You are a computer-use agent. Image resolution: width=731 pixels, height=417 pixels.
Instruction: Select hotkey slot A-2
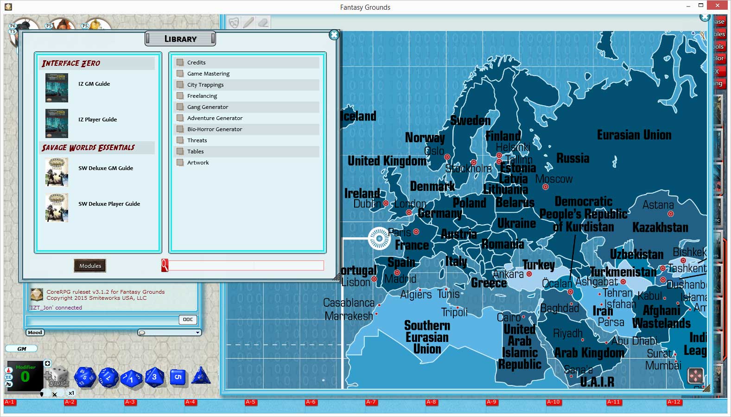tap(70, 402)
